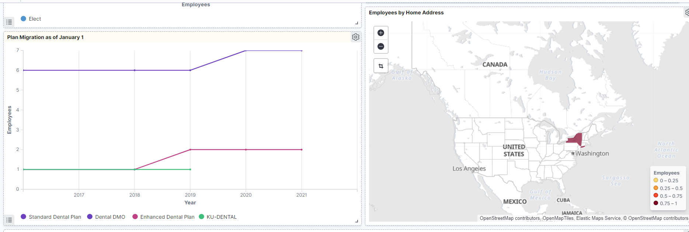Zoom out on the employee map
The height and width of the screenshot is (232, 689).
click(x=381, y=46)
